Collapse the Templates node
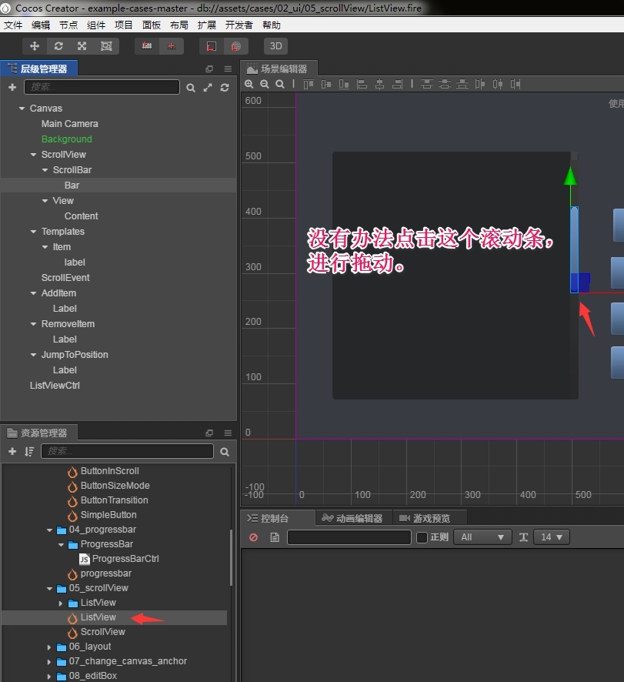624x682 pixels. 33,232
